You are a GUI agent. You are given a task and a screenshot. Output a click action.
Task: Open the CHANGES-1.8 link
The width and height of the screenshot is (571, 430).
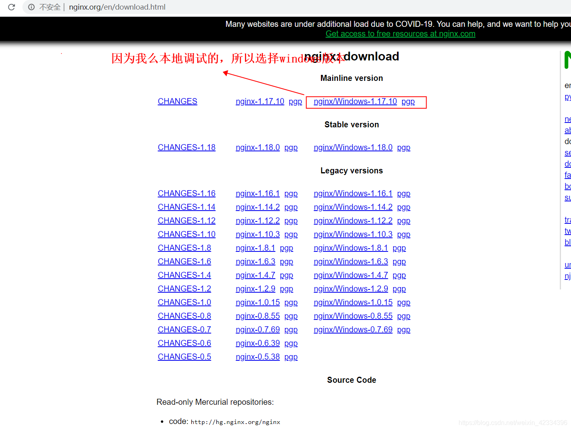tap(184, 248)
